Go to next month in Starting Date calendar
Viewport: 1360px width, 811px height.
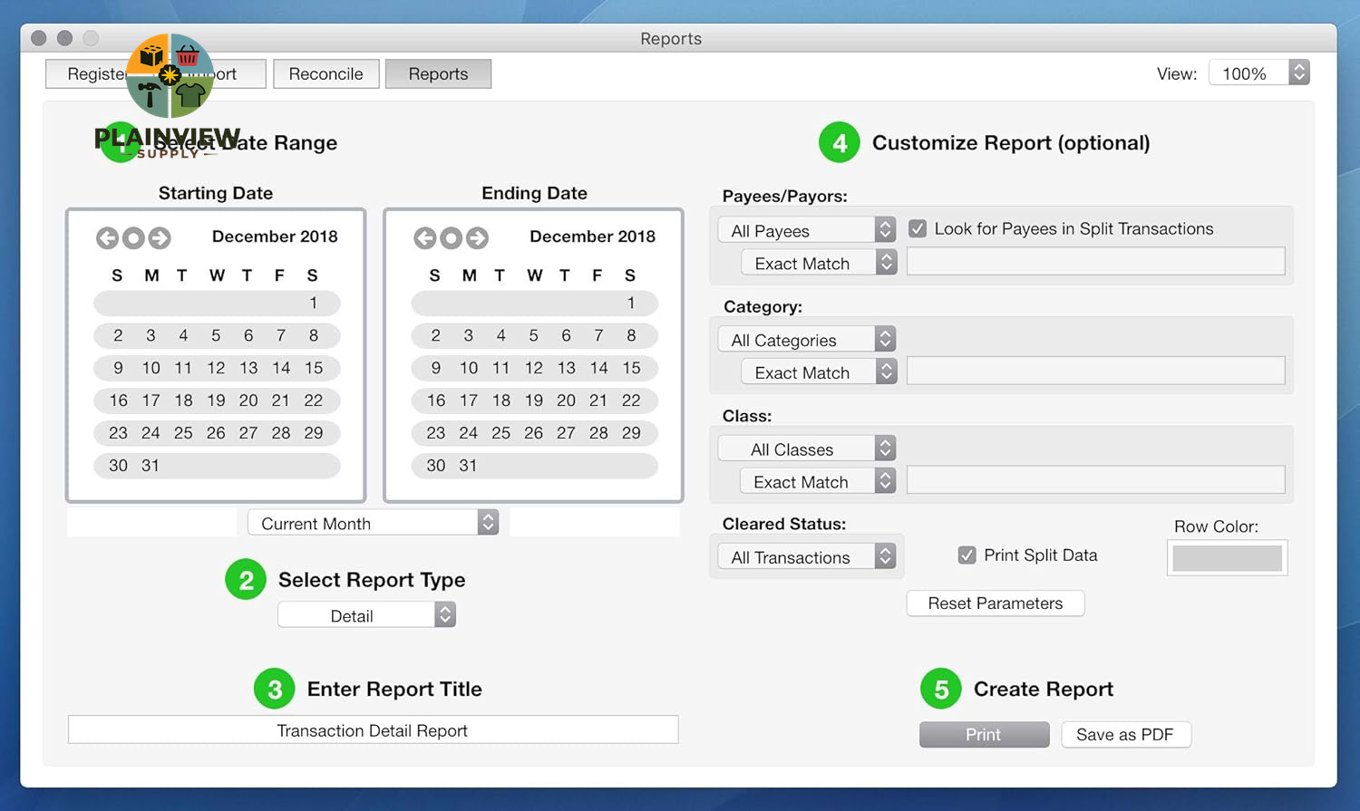click(x=160, y=237)
